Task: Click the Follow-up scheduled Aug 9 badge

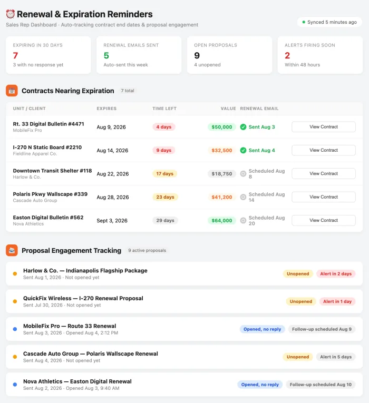Action: tap(322, 329)
